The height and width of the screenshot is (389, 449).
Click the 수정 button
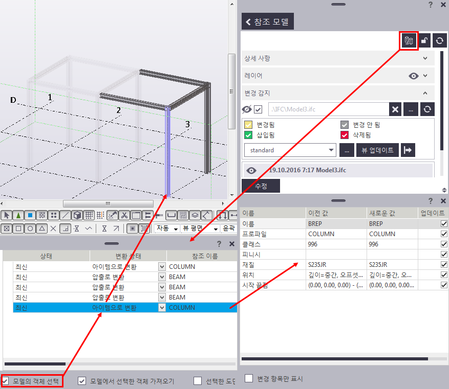261,186
